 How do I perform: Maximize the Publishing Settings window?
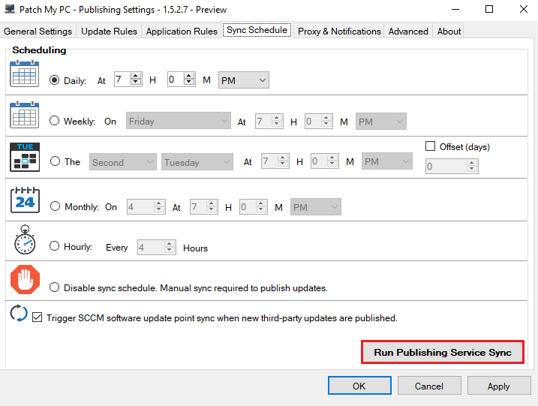pos(489,9)
